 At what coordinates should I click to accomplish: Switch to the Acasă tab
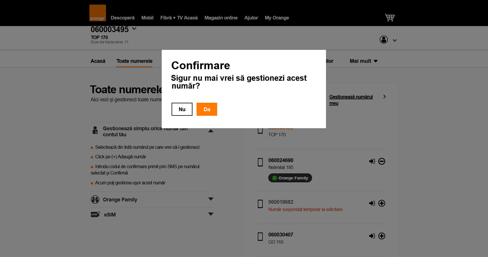click(98, 61)
